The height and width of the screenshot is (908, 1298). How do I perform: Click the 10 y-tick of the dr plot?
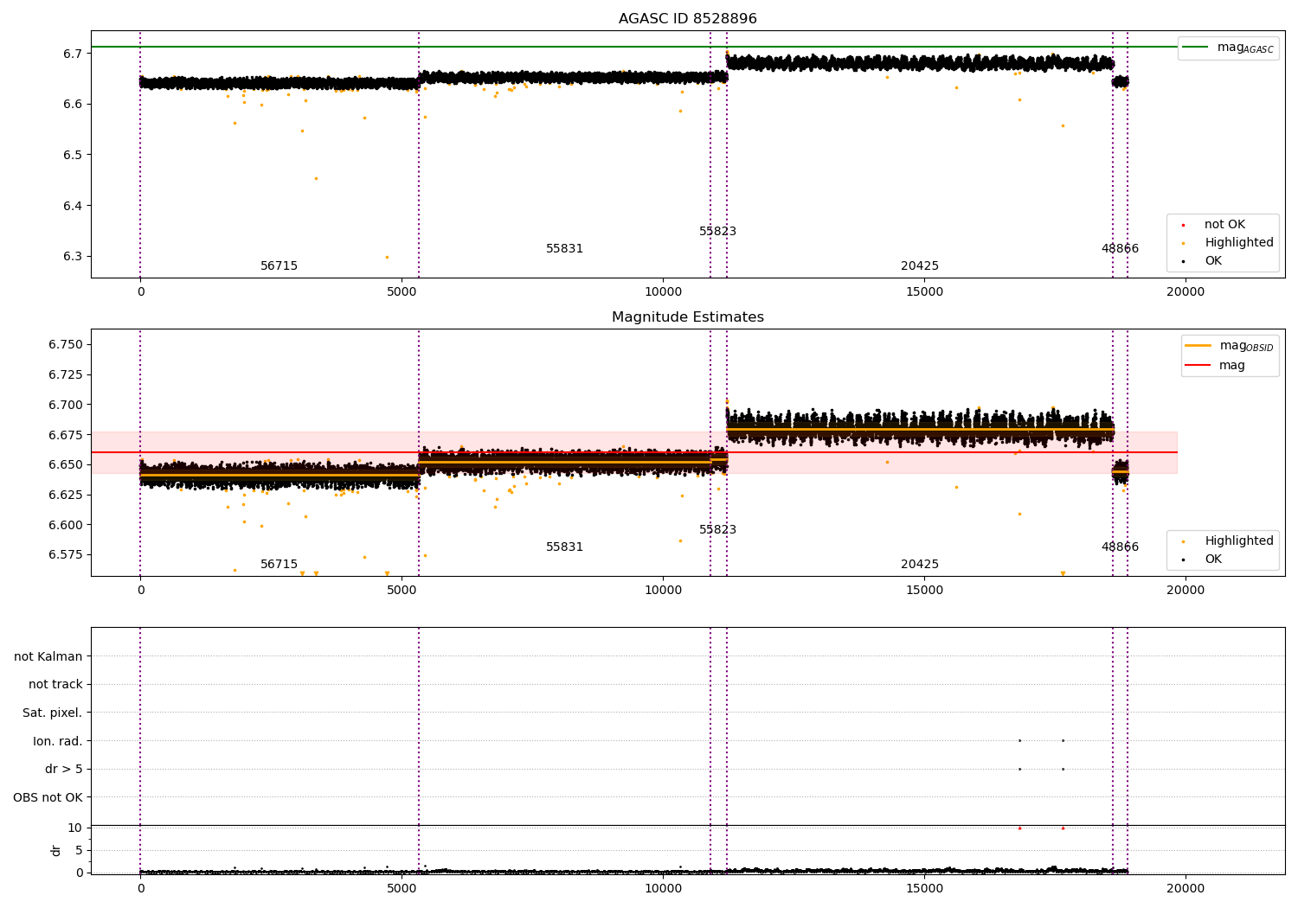[74, 828]
